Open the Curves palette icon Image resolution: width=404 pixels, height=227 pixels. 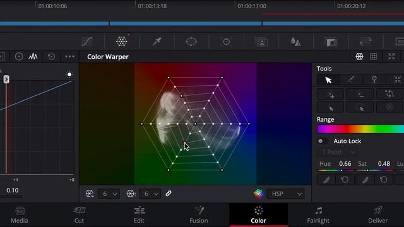(87, 42)
